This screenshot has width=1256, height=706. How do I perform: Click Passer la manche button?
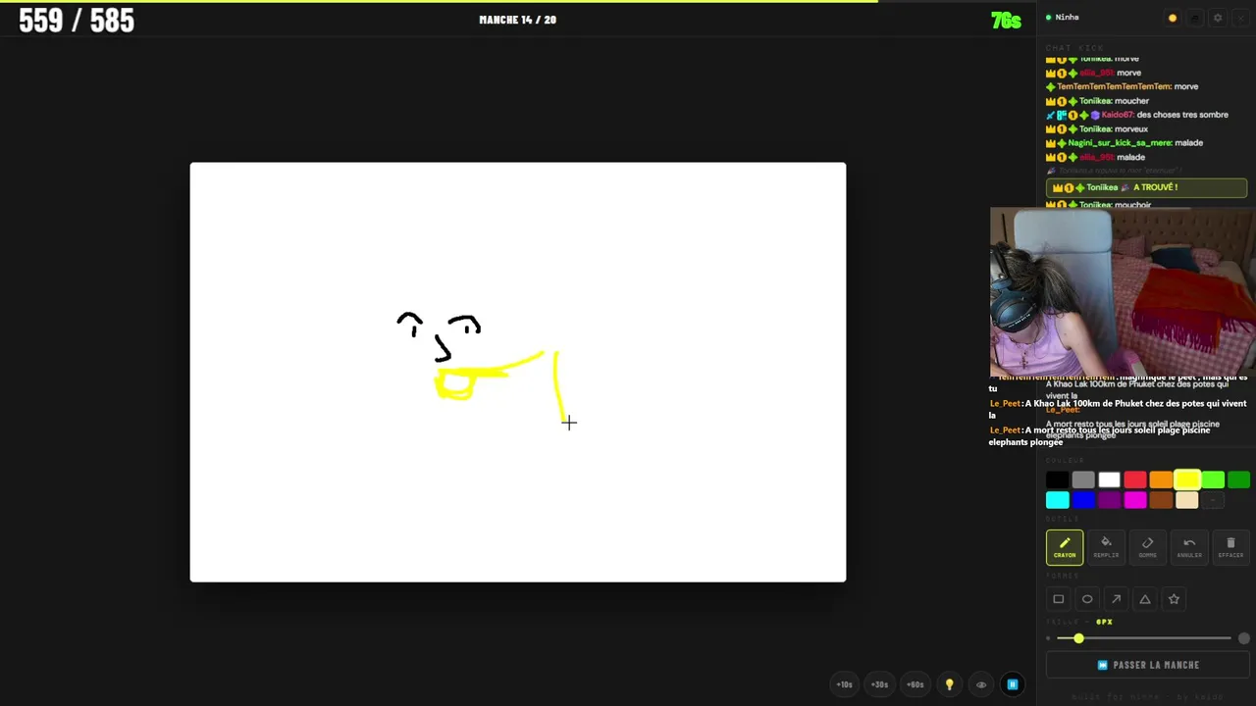point(1147,665)
